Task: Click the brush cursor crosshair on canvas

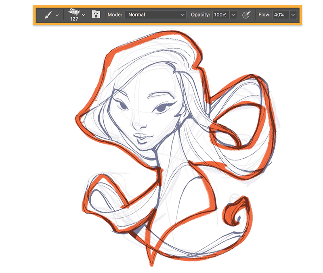Action: (x=221, y=159)
